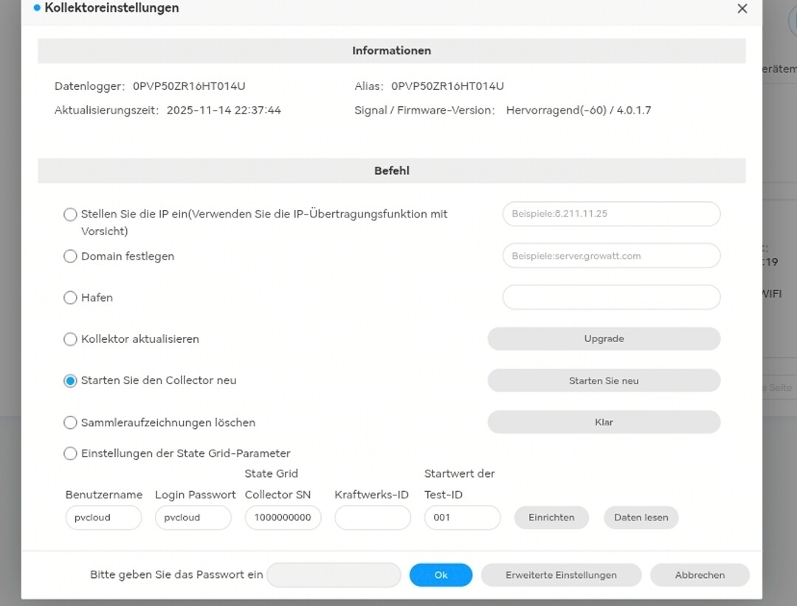The height and width of the screenshot is (606, 797).
Task: Click the 'Daten lesen' button
Action: [x=641, y=518]
